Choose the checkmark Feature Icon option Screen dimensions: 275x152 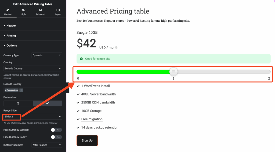[47, 103]
